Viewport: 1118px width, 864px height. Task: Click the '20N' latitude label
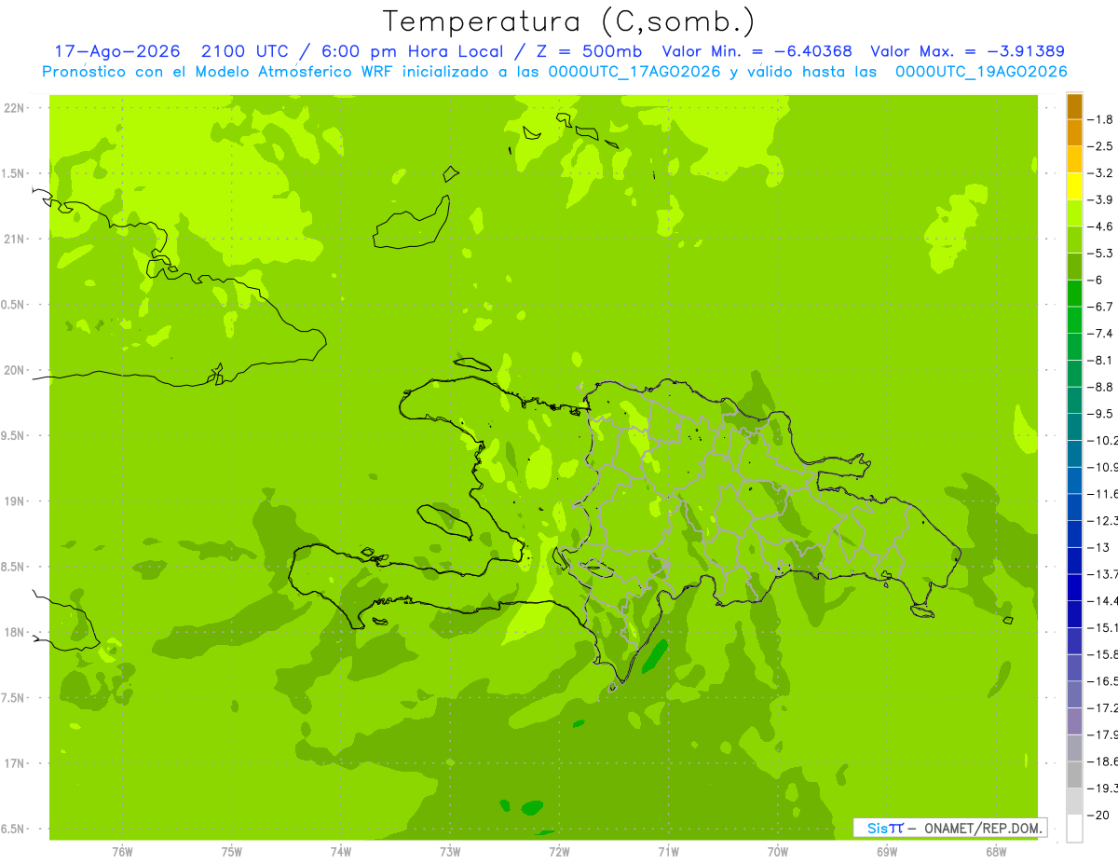(x=15, y=370)
